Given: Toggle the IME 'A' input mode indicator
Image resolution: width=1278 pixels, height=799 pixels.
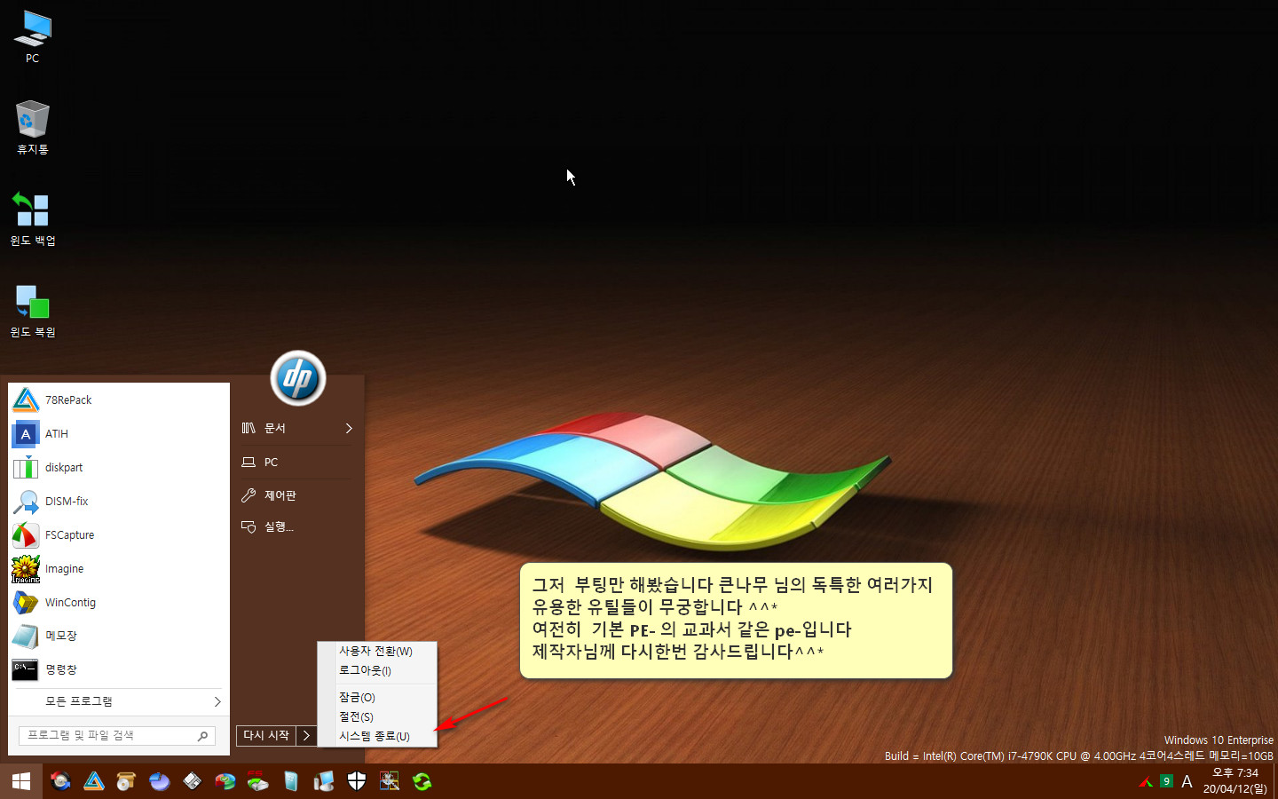Looking at the screenshot, I should point(1187,782).
